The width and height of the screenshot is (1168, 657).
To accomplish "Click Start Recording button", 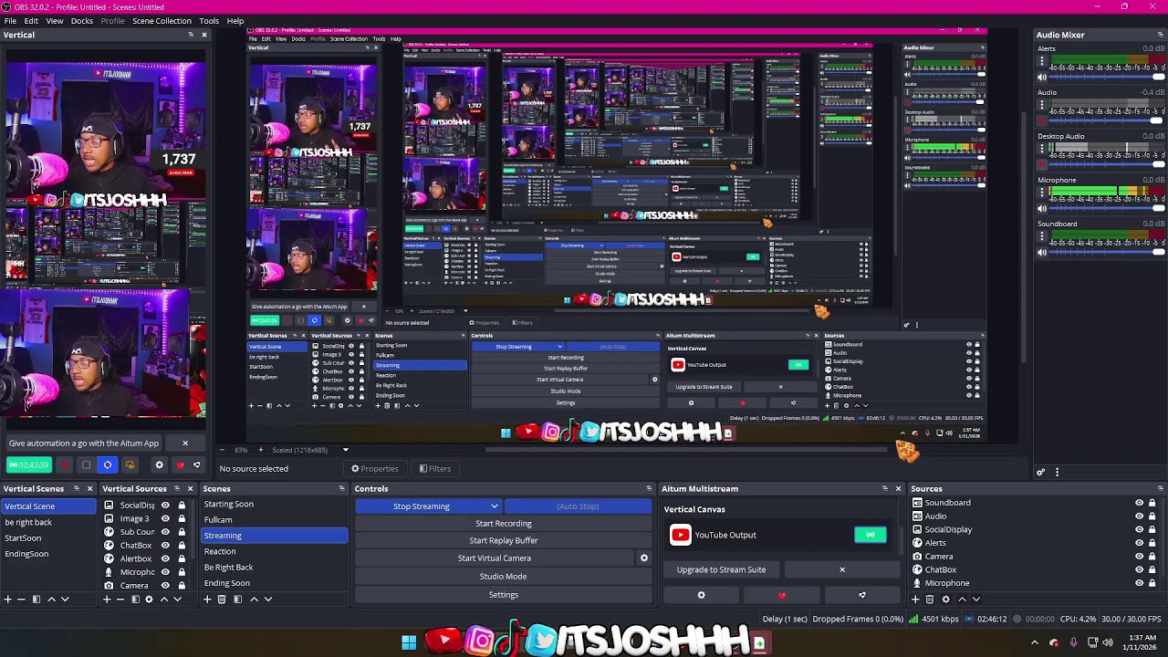I will (504, 523).
